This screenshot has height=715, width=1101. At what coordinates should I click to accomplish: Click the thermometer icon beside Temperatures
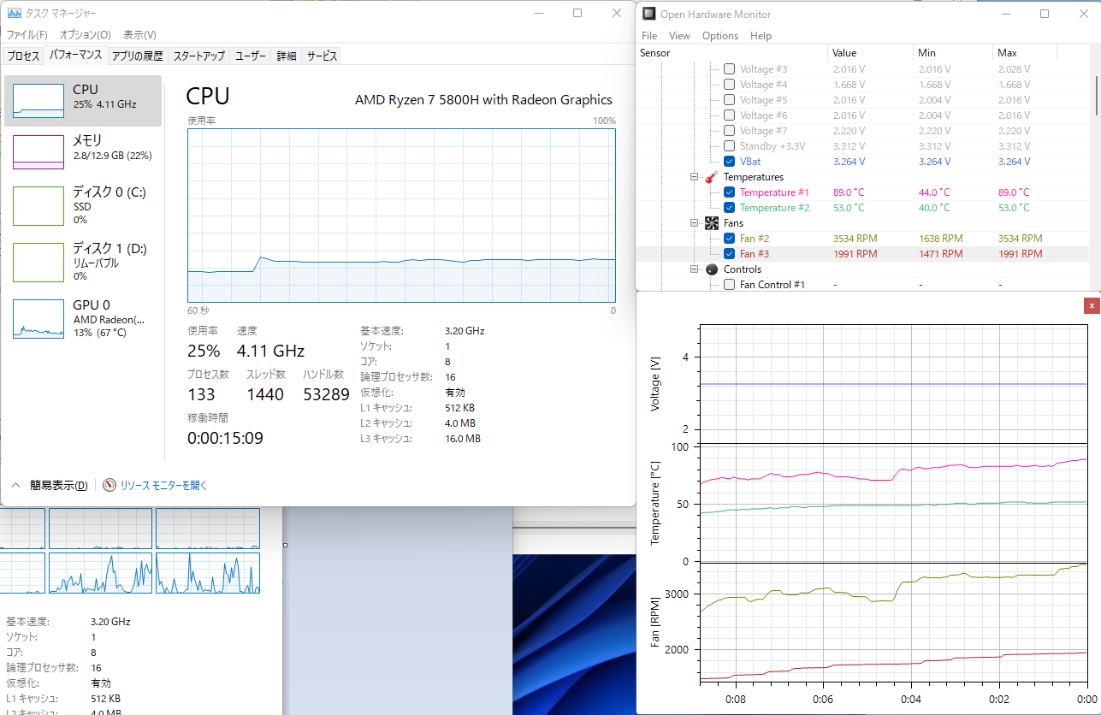tap(712, 177)
